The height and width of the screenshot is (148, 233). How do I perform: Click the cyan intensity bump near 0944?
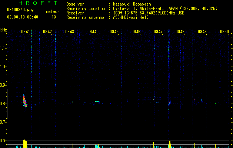97,146
